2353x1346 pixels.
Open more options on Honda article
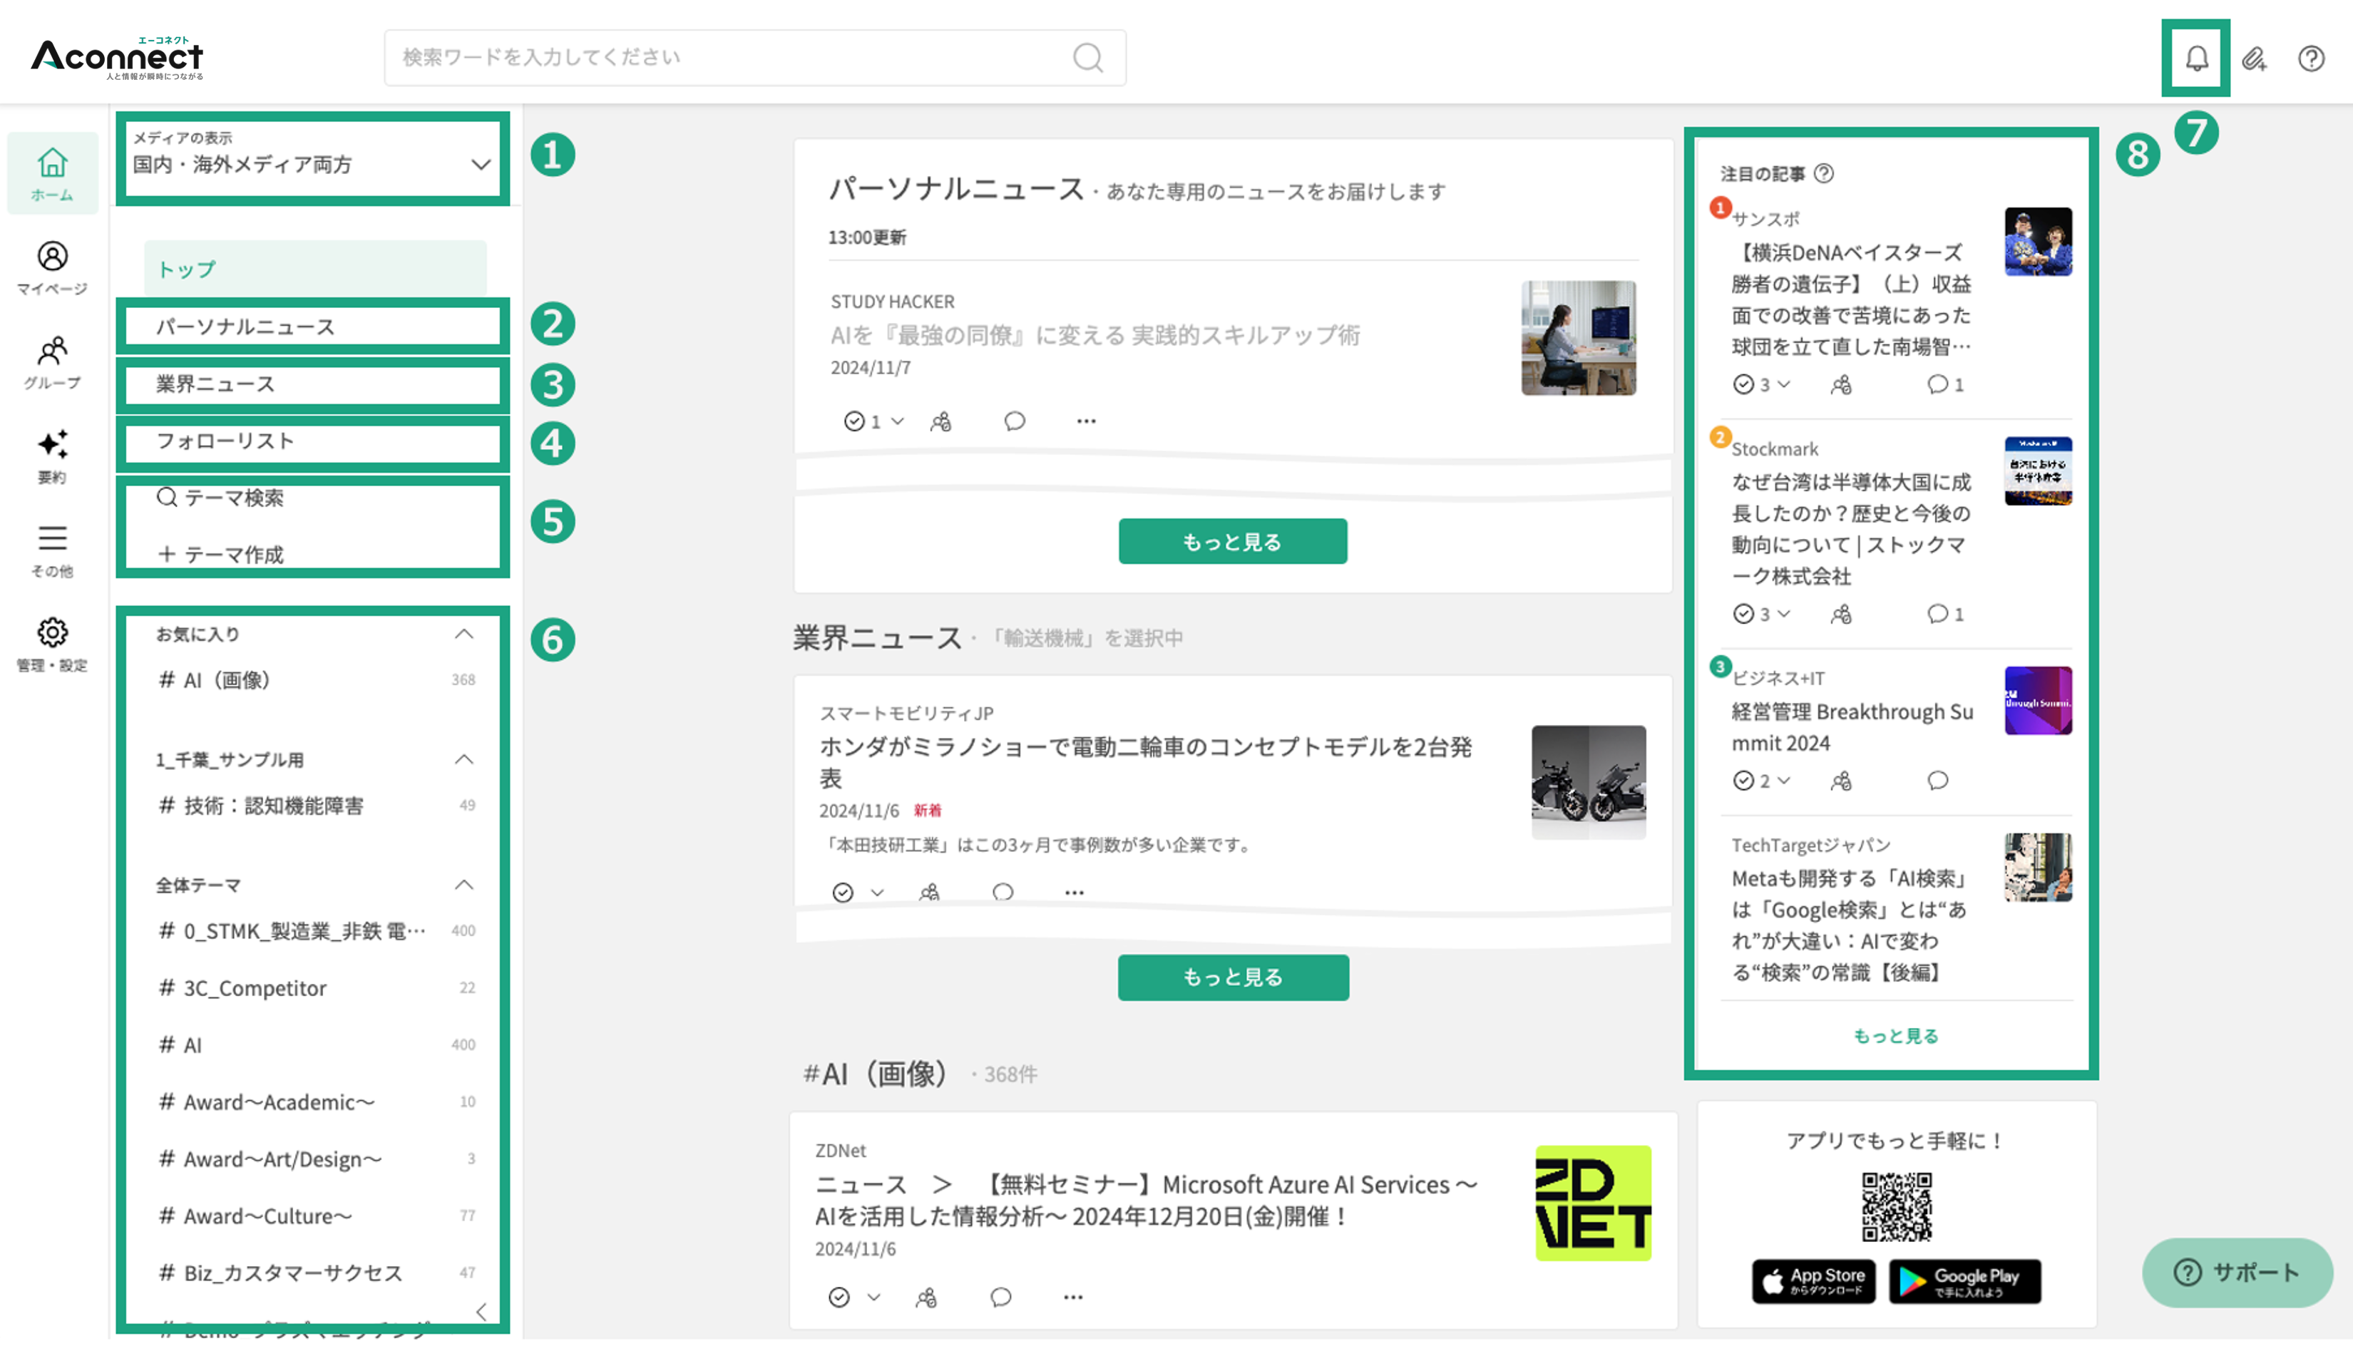[1073, 892]
